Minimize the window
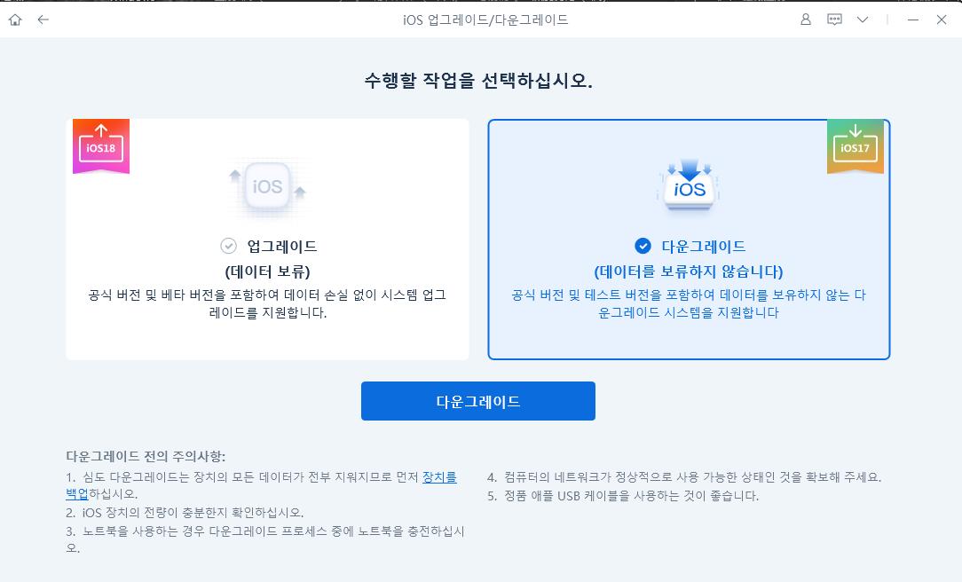 tap(913, 20)
